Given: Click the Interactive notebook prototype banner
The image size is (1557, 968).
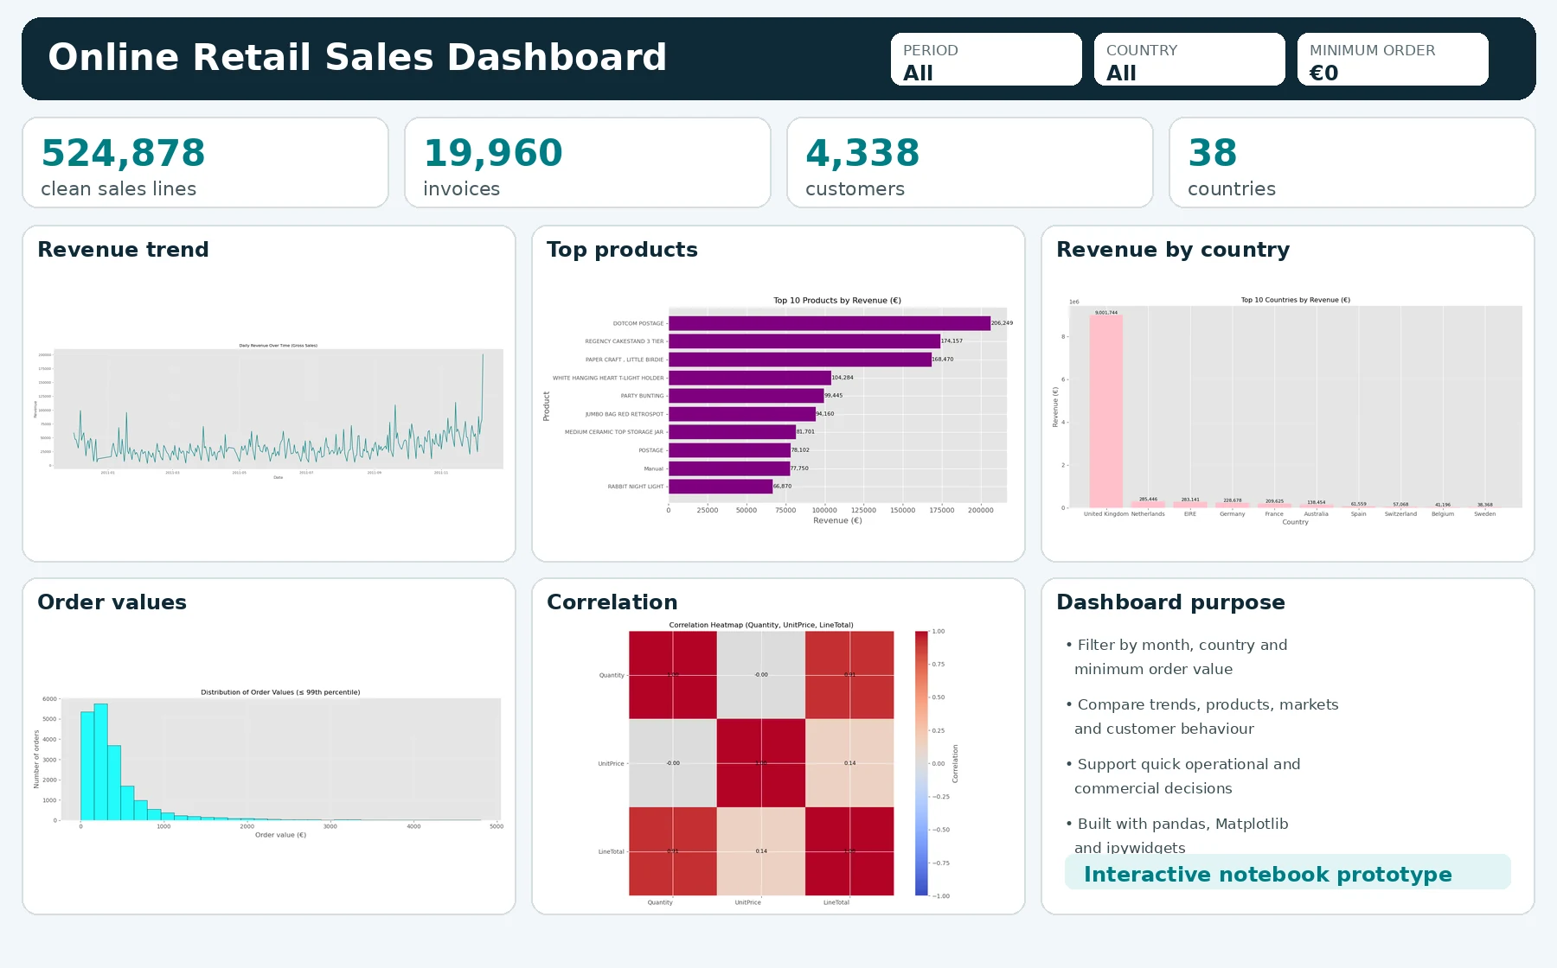Looking at the screenshot, I should [1287, 873].
